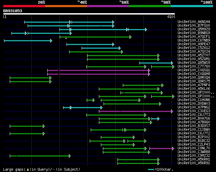Click the UniRef100_C3WRB8 label
216x172 pixels.
pyautogui.click(x=194, y=152)
